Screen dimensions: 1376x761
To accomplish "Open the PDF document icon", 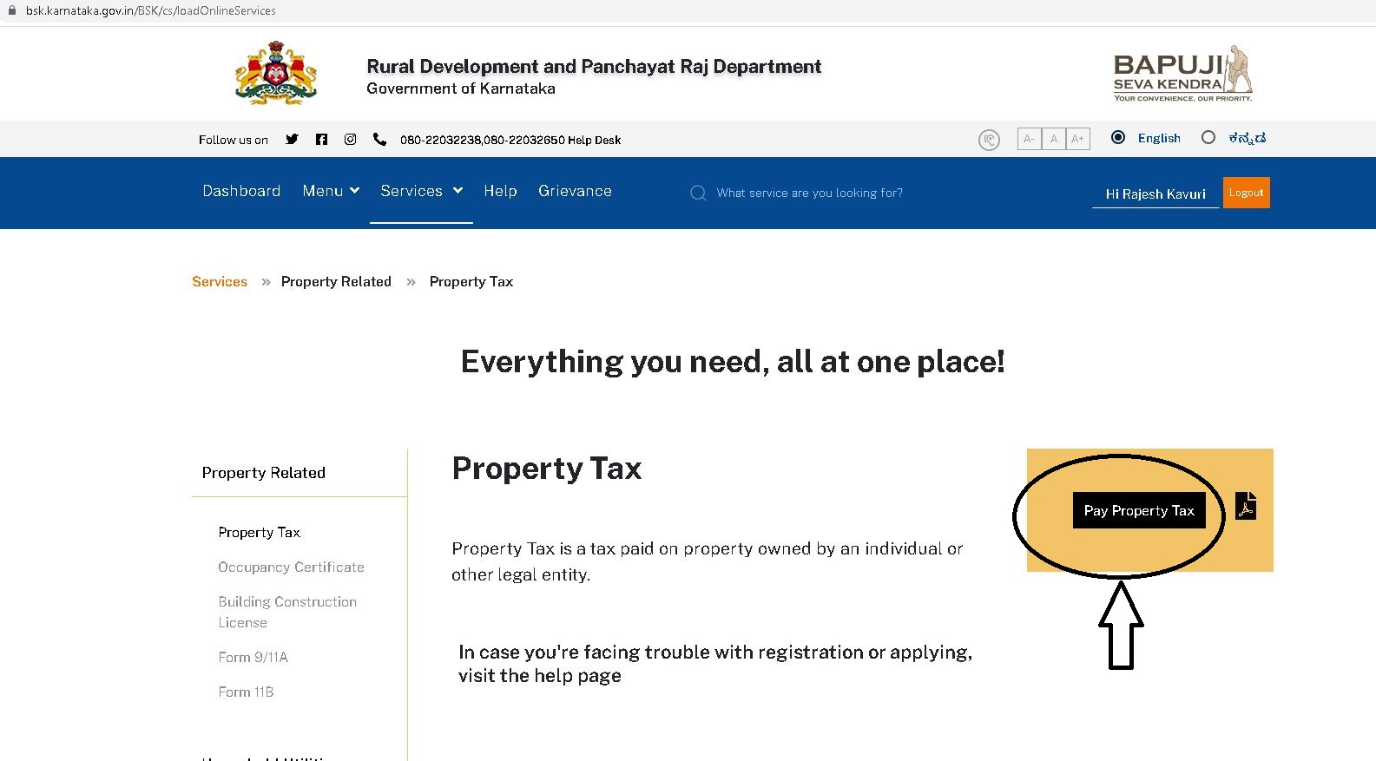I will (x=1246, y=505).
